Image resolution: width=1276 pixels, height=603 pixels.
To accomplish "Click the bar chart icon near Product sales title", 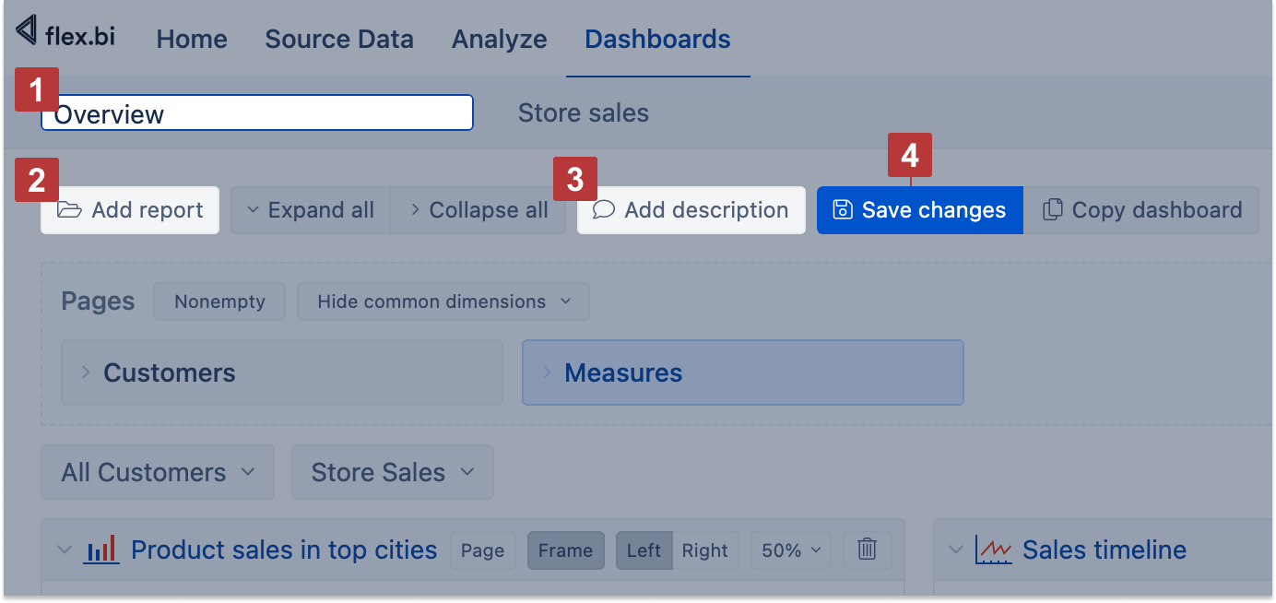I will pos(101,549).
